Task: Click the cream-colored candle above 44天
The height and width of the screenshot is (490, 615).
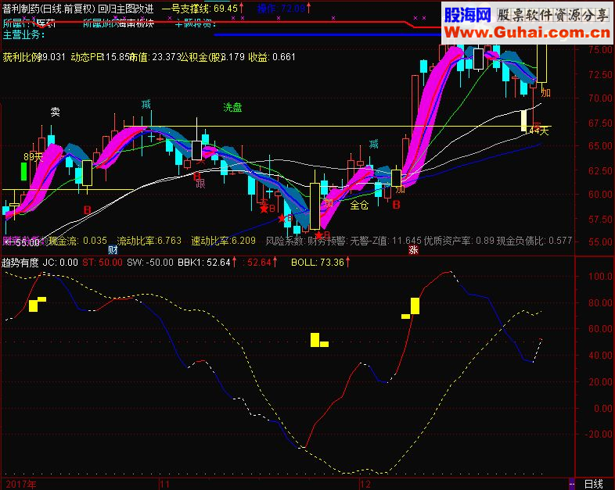Action: (523, 120)
